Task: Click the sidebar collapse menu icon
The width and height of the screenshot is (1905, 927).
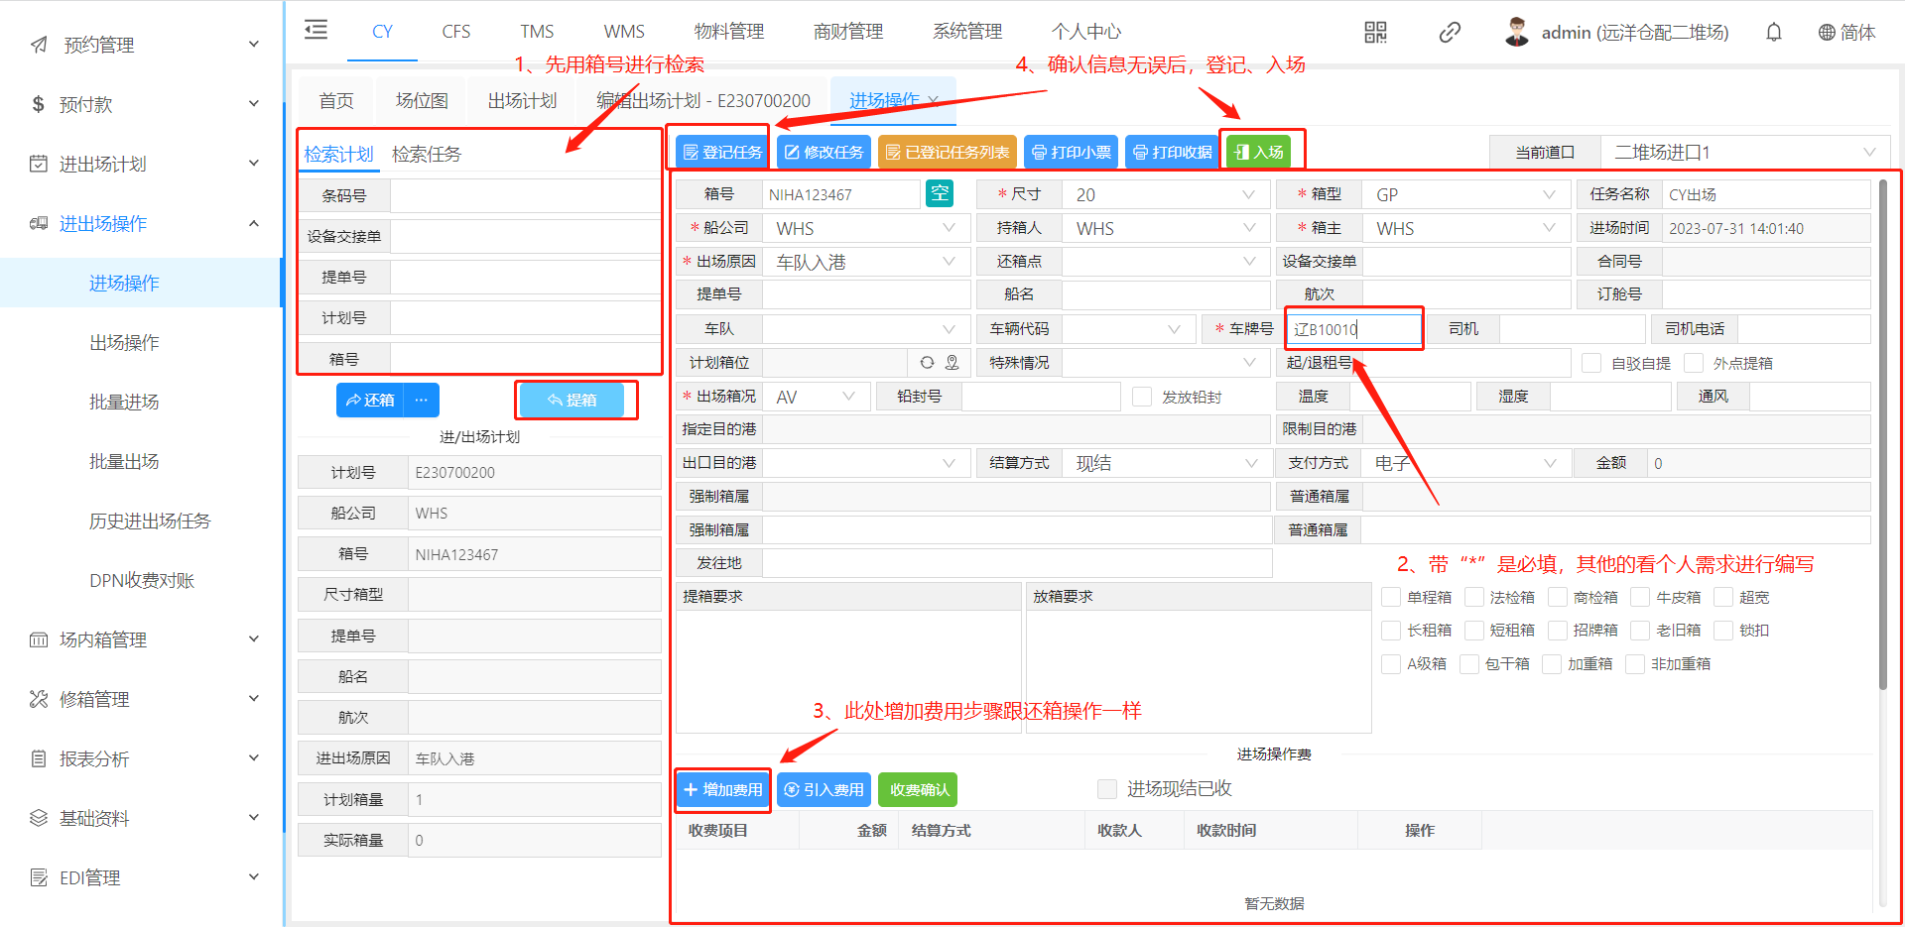Action: click(x=316, y=30)
